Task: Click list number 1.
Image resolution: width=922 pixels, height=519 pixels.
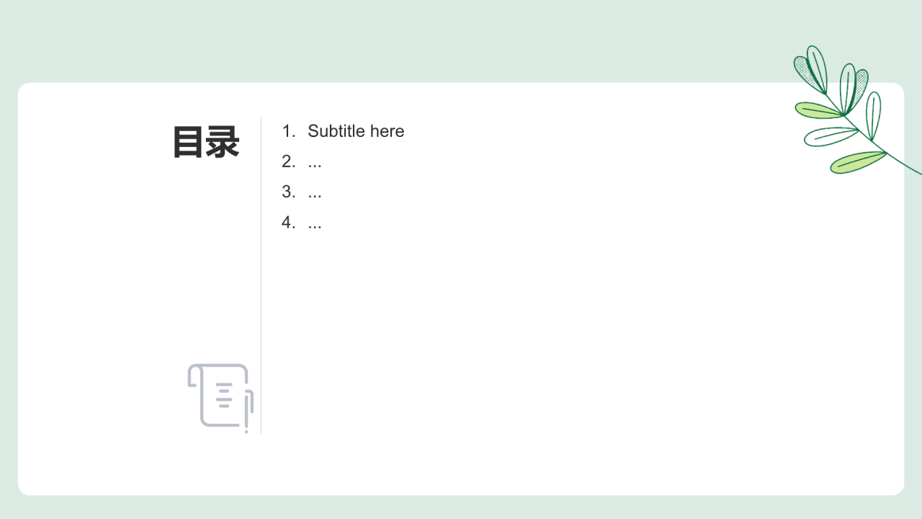Action: tap(288, 131)
